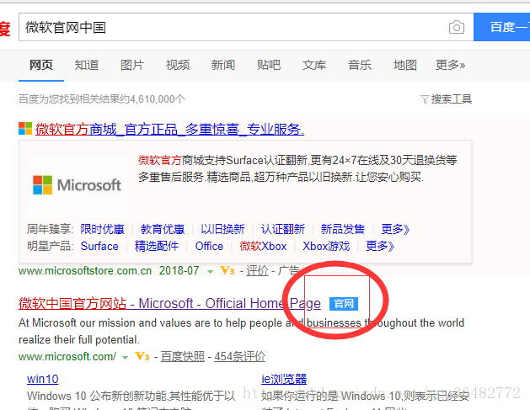The width and height of the screenshot is (530, 410).
Task: Open the 微软官方商城 ad result title
Action: (x=169, y=130)
